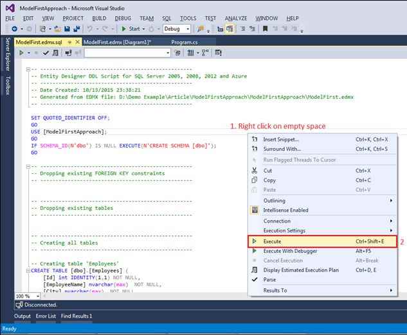Collapse the CREATE TABLE Employees code block
The width and height of the screenshot is (407, 335).
[x=27, y=271]
